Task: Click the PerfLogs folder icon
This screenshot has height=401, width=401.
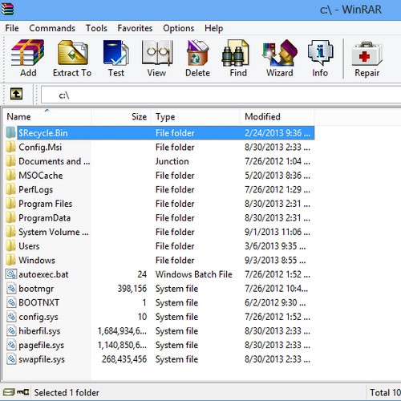Action: tap(10, 189)
